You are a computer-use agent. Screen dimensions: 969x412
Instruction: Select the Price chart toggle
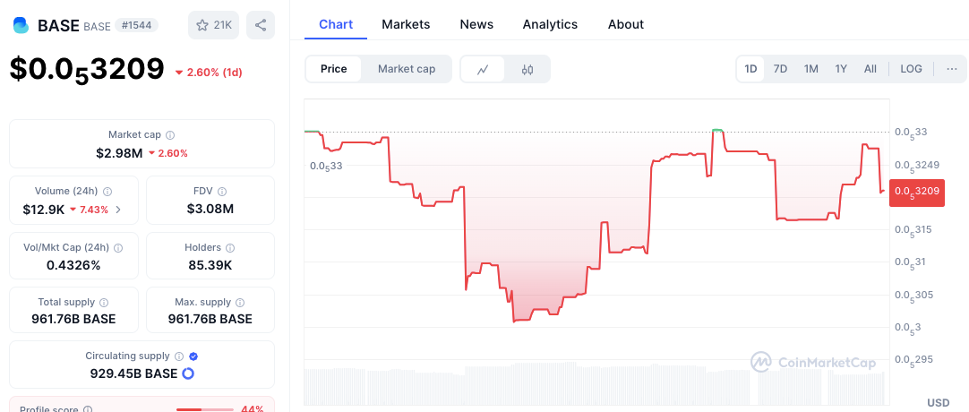[x=334, y=69]
